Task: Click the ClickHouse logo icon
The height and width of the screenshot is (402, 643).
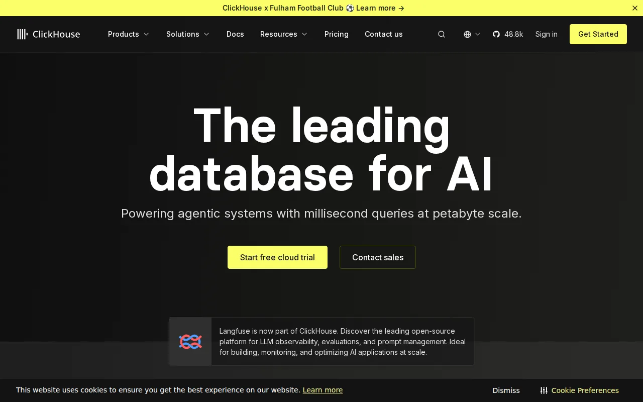Action: coord(22,34)
